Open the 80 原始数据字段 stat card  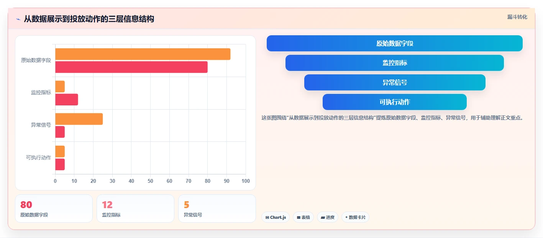(54, 208)
